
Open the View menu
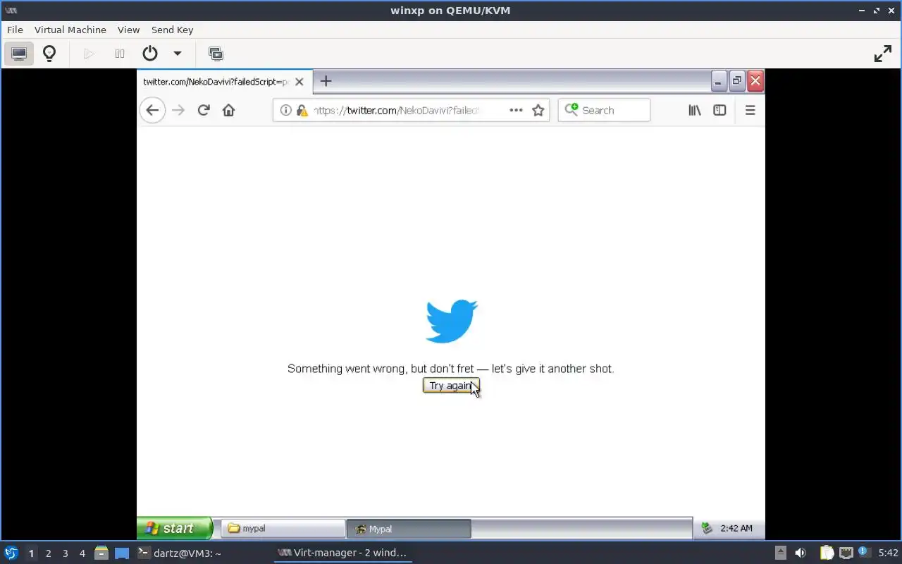pyautogui.click(x=128, y=30)
